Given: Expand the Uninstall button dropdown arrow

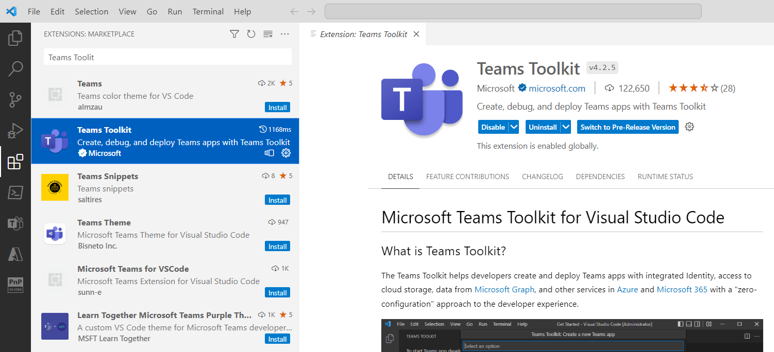Looking at the screenshot, I should 566,127.
